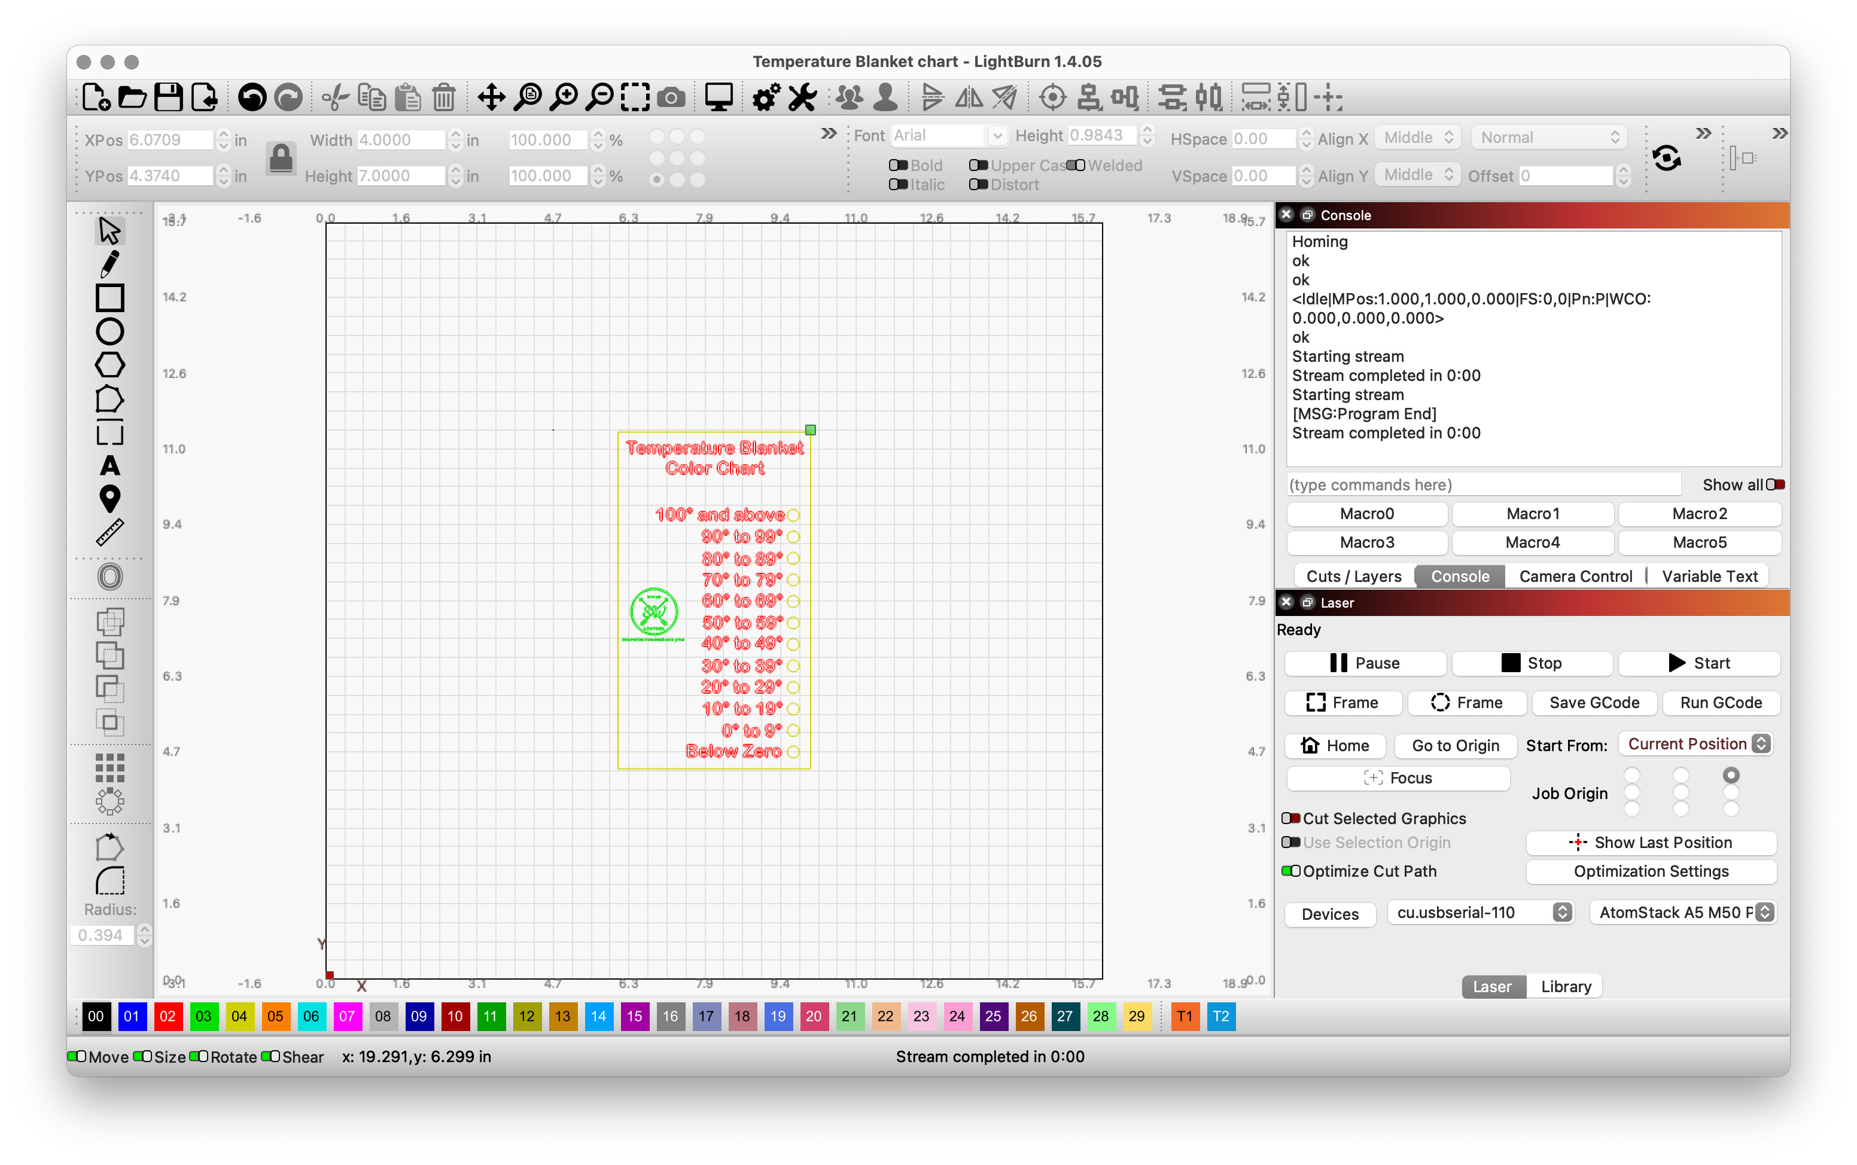Click Save GCode button
Image resolution: width=1857 pixels, height=1165 pixels.
(x=1594, y=703)
